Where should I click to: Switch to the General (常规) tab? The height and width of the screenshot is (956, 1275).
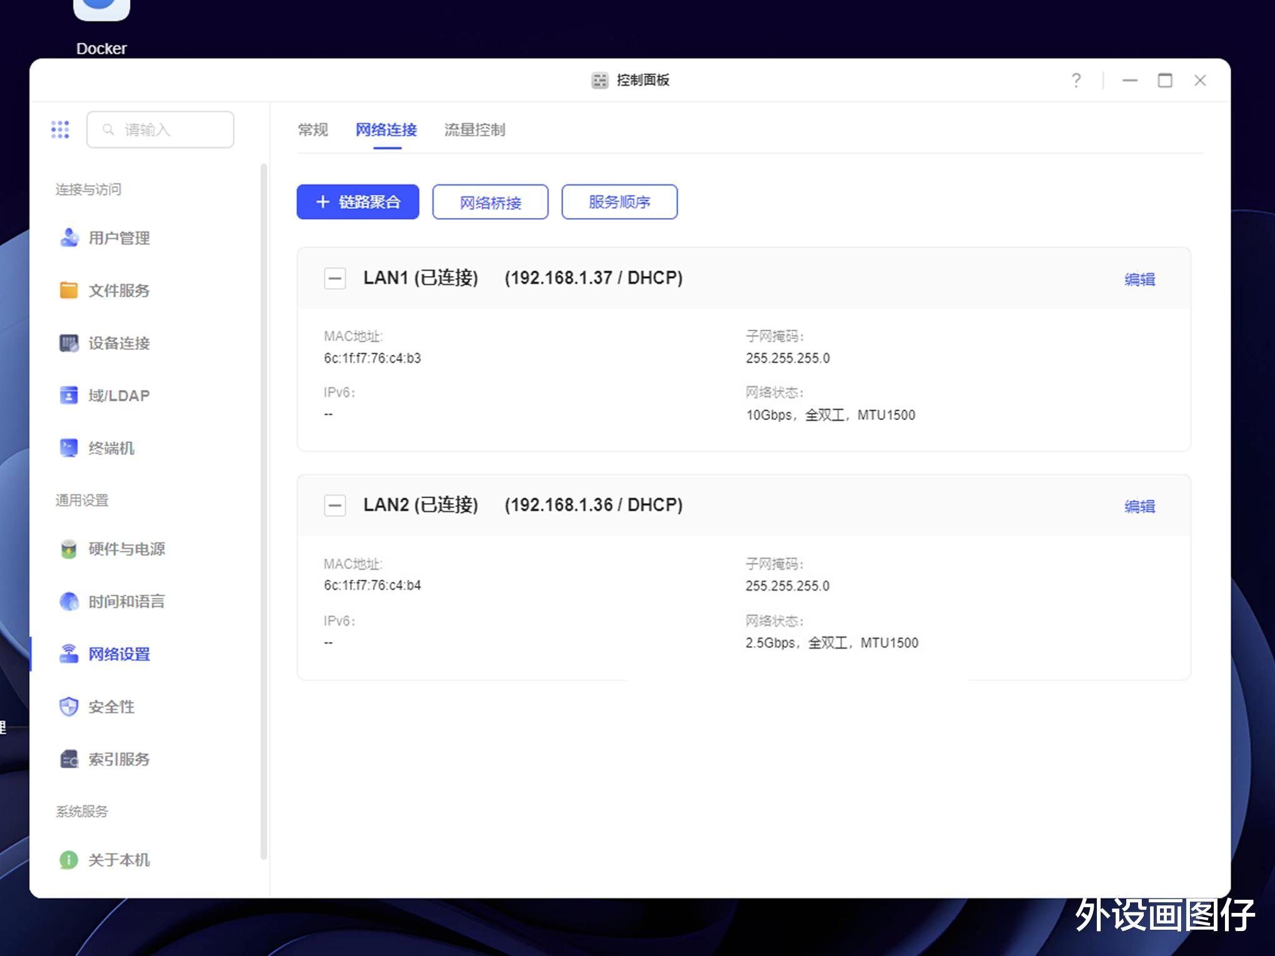pyautogui.click(x=312, y=130)
